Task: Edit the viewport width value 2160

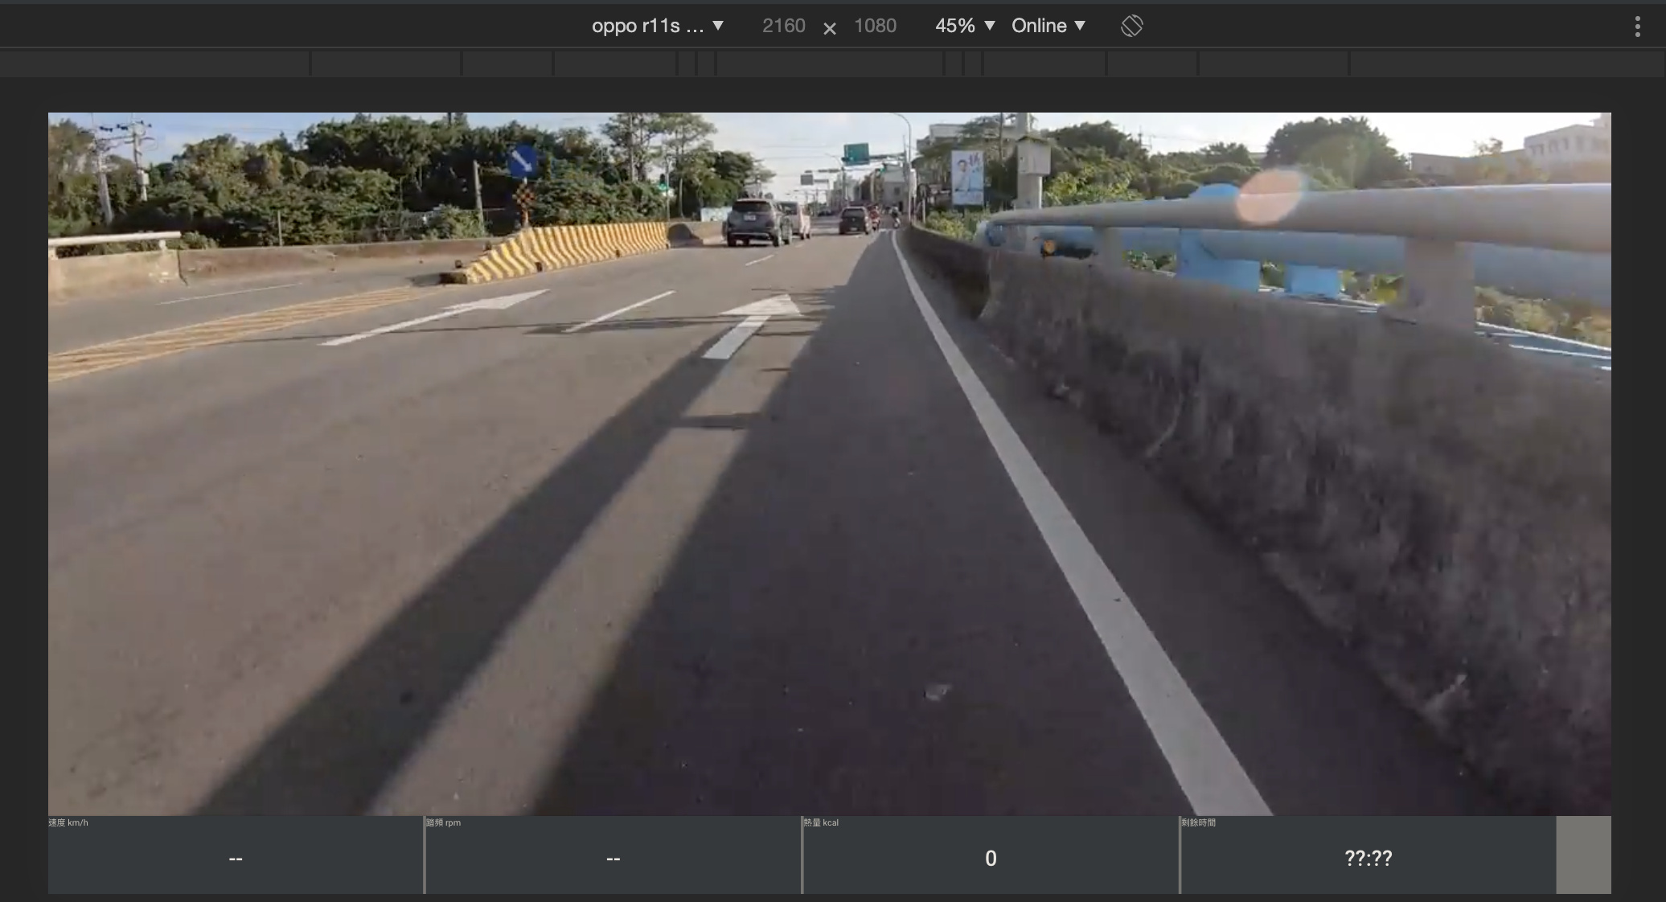Action: [783, 25]
